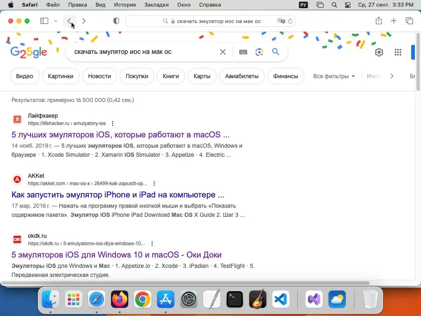Launch Firefox from the Dock
Image resolution: width=421 pixels, height=316 pixels.
120,299
